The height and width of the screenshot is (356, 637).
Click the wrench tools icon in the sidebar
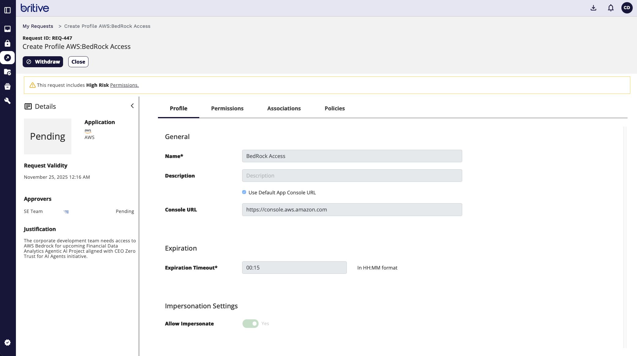click(x=8, y=101)
